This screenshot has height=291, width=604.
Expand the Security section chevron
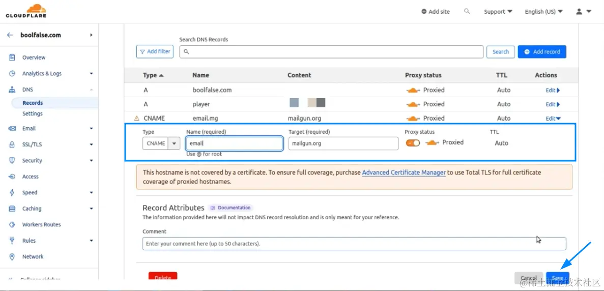coord(91,161)
